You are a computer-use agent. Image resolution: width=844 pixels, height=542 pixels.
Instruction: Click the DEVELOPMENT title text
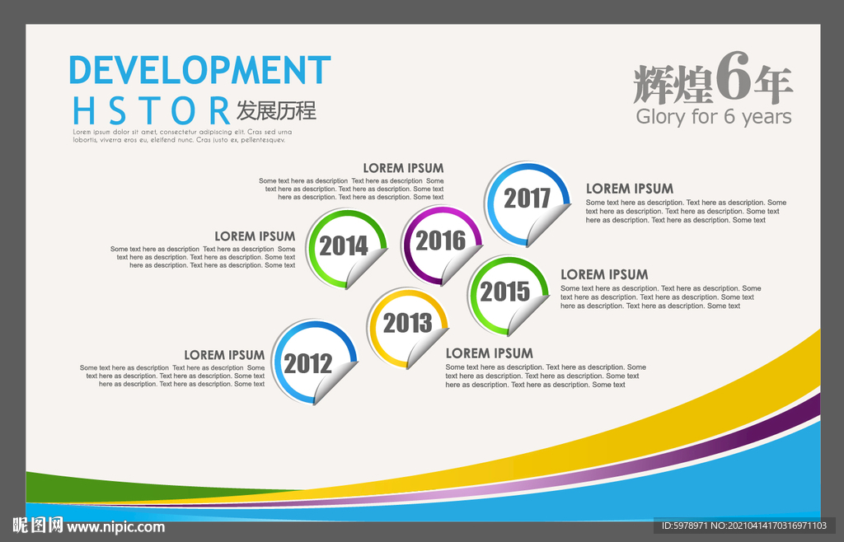199,69
